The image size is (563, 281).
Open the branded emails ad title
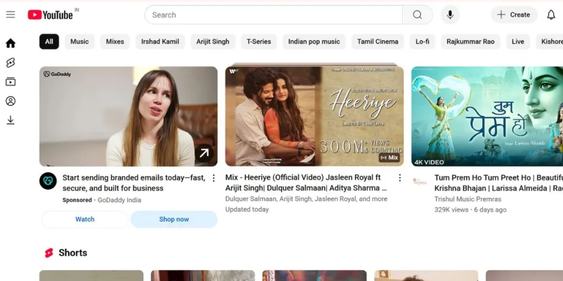[x=134, y=183]
